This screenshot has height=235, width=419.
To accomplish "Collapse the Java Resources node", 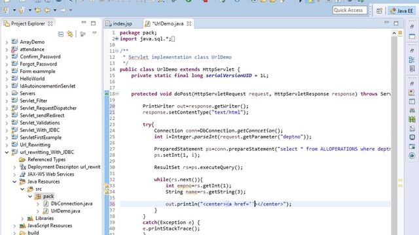I will click(x=14, y=181).
